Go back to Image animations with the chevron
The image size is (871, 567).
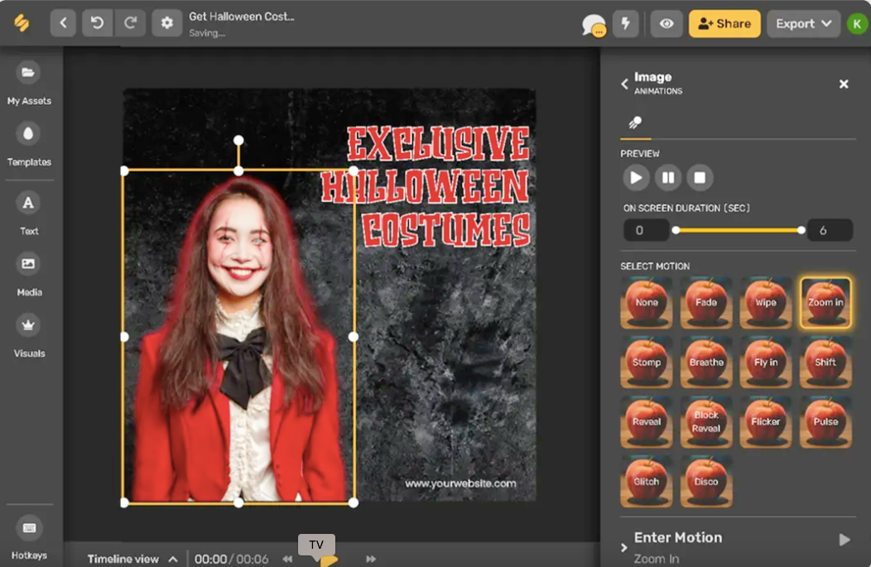pos(624,84)
